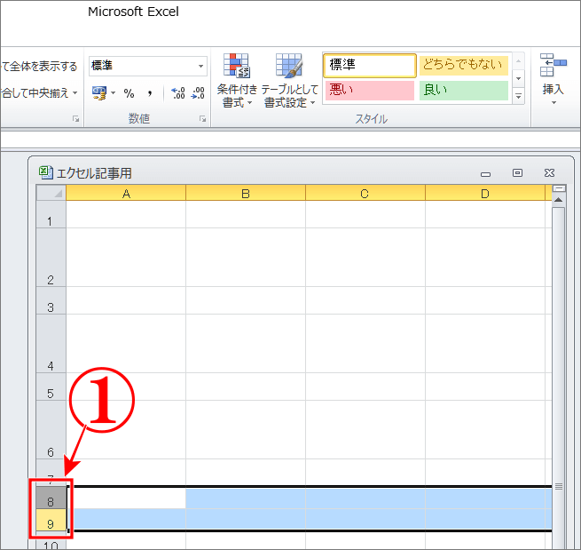
Task: Click Select All corner of worksheet
Action: [51, 193]
